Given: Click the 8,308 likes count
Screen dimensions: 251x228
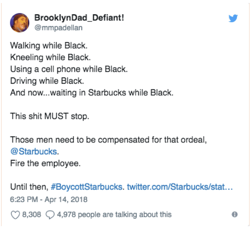Looking at the screenshot, I should tap(32, 215).
